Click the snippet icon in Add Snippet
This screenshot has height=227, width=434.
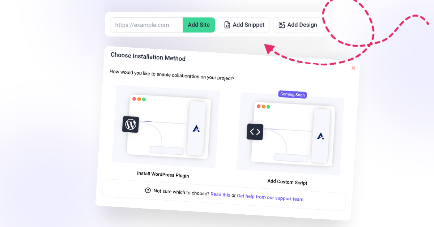pos(227,25)
